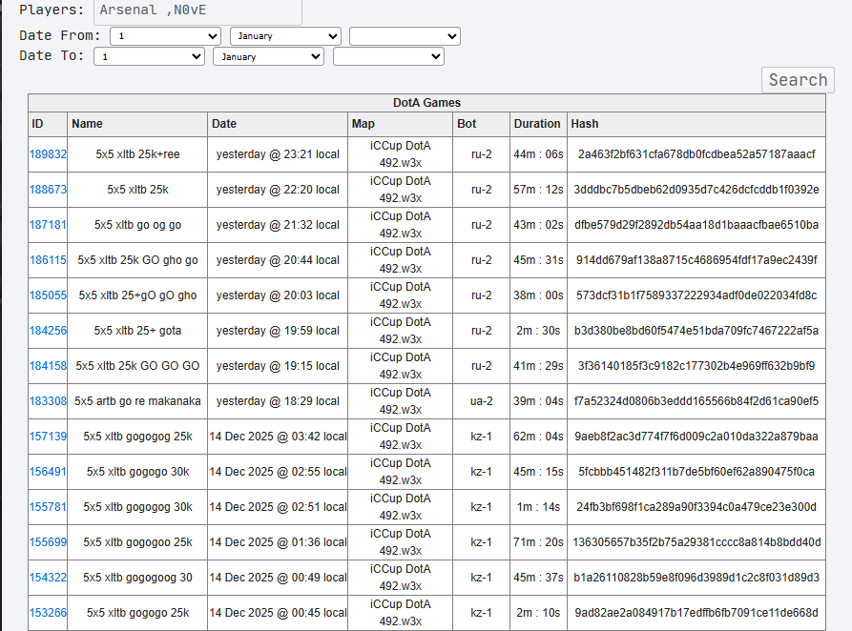Open game ID 186115
The width and height of the screenshot is (852, 631).
[48, 260]
